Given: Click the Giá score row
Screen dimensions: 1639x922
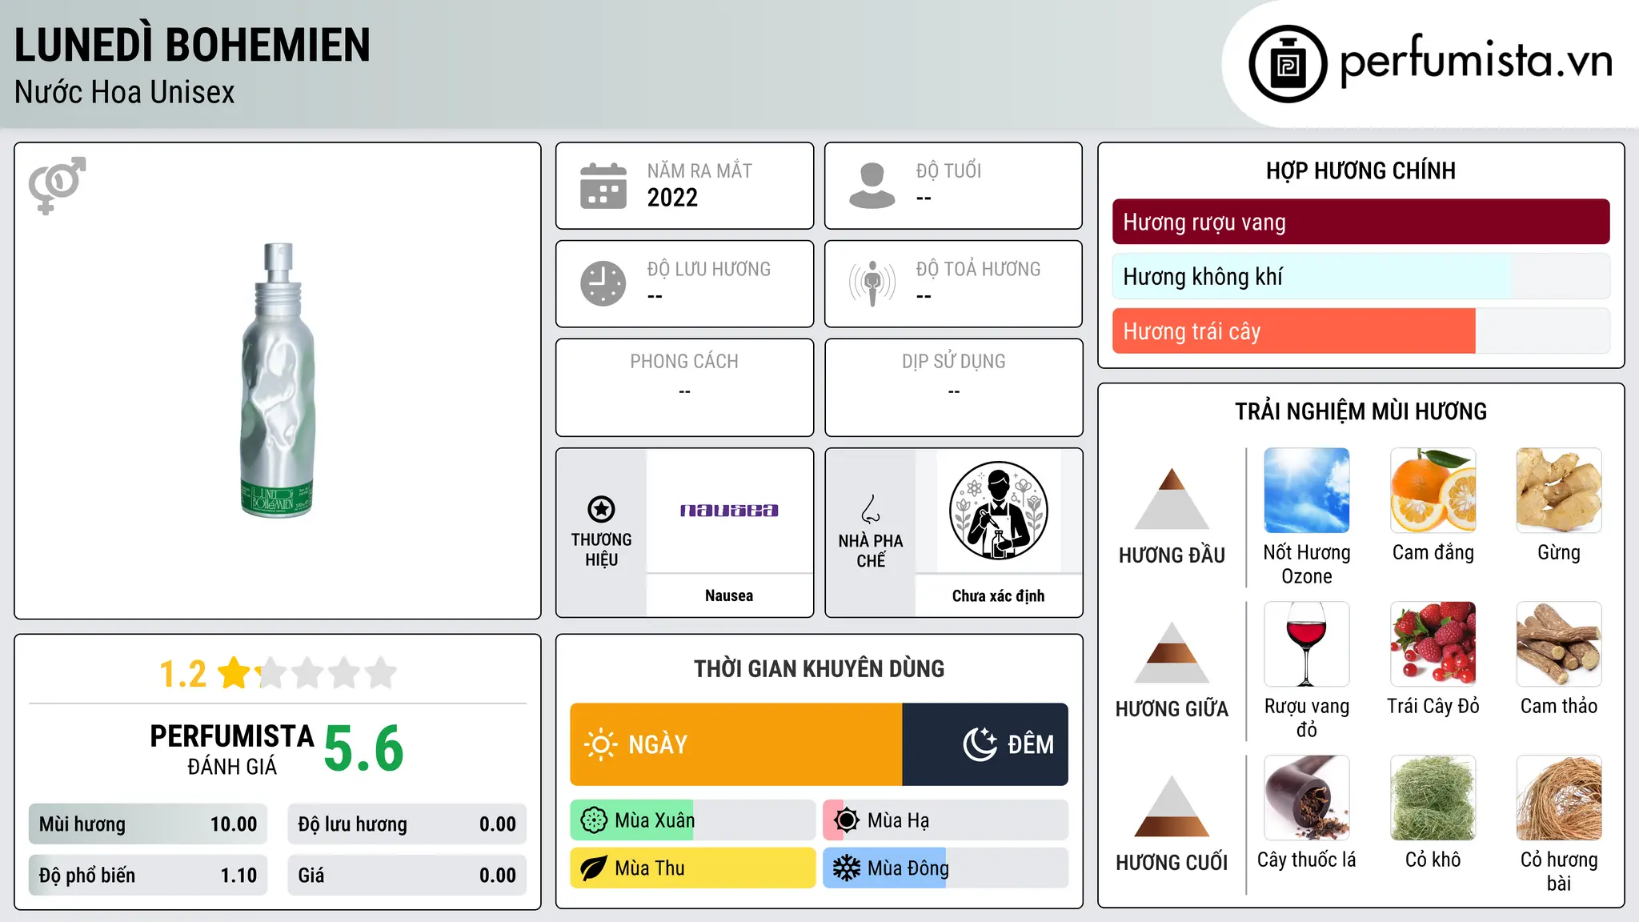Looking at the screenshot, I should tap(407, 876).
